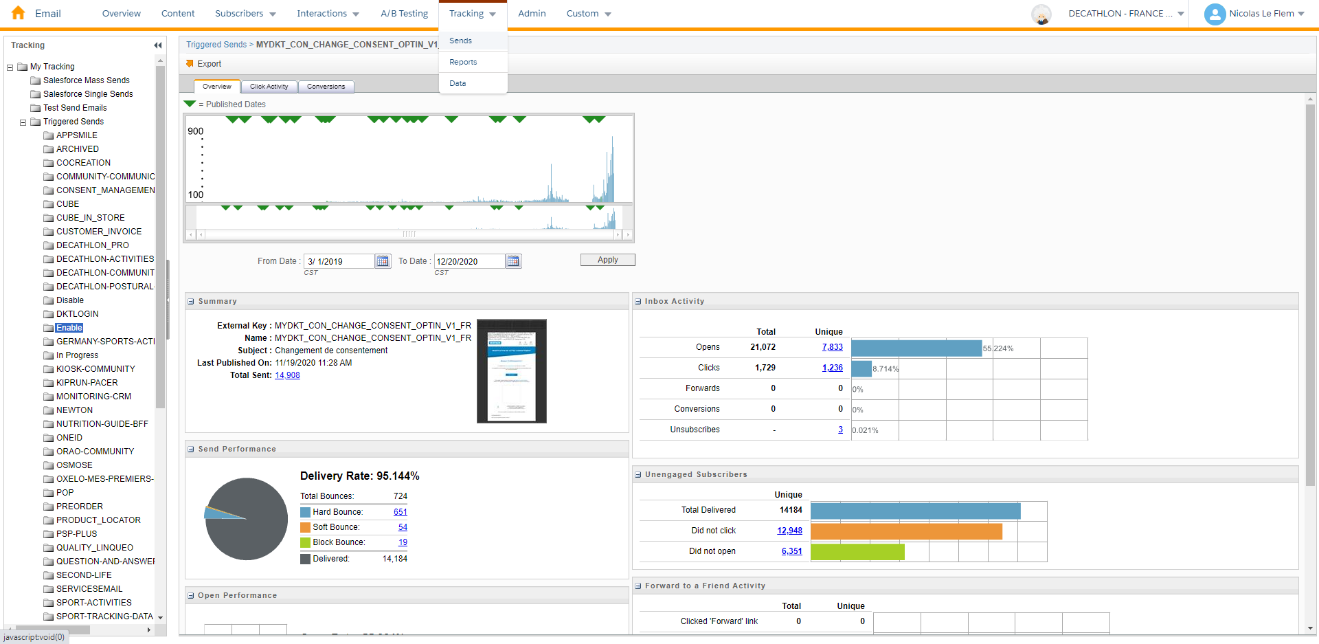1319x644 pixels.
Task: Switch to the Conversions tab
Action: tap(326, 87)
